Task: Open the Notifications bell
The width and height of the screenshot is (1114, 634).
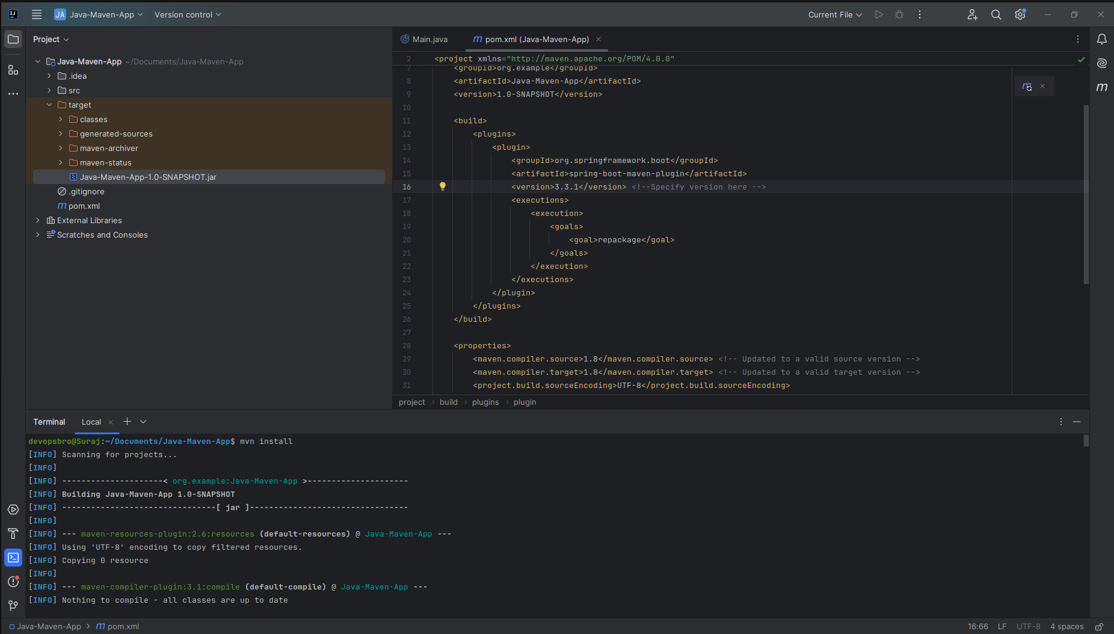Action: click(1102, 40)
